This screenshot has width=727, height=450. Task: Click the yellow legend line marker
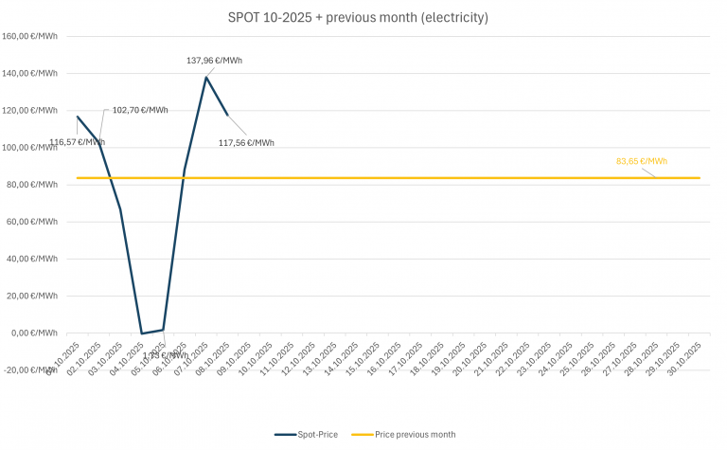[367, 434]
